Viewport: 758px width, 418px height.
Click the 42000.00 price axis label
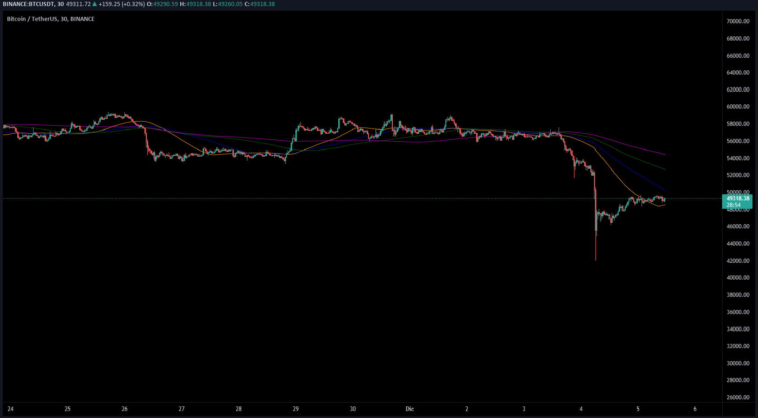(738, 261)
